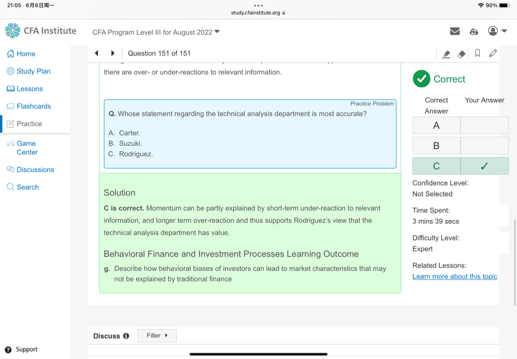The width and height of the screenshot is (517, 359).
Task: Click the Lessons book icon
Action: (x=11, y=89)
